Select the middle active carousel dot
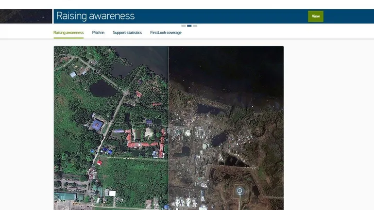The height and width of the screenshot is (210, 374). pos(189,25)
